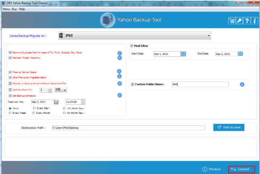Screen dimensions: 260x174
Task: Show info for Maintain Folder Hierarchy option
Action: click(x=120, y=58)
